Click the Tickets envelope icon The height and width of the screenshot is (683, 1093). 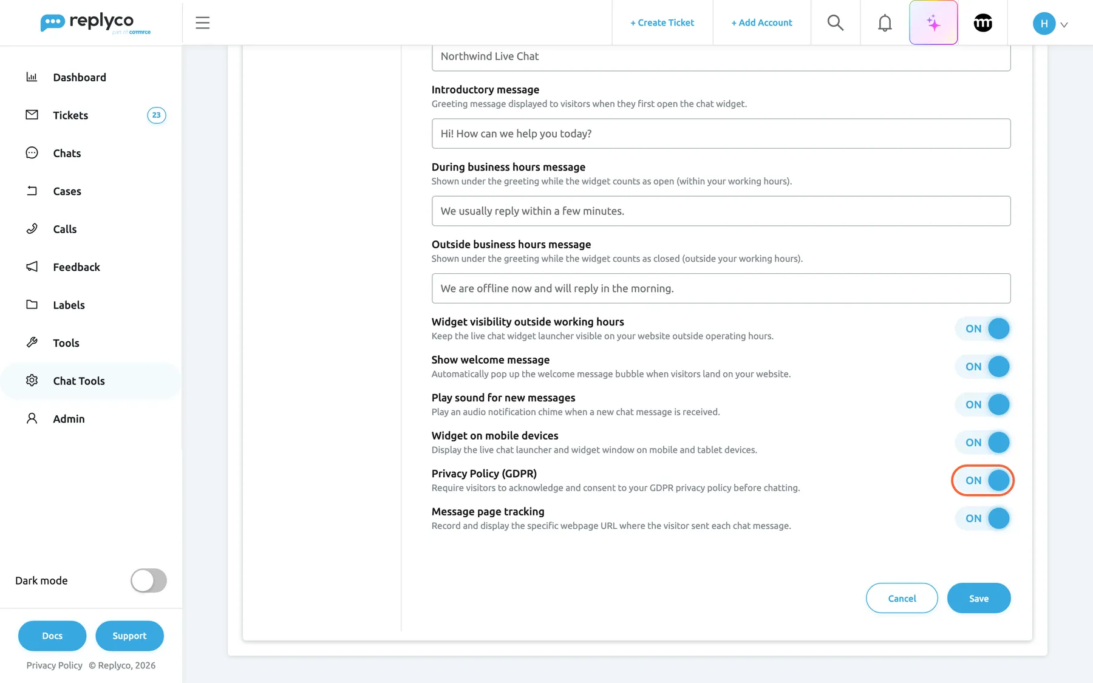coord(32,115)
